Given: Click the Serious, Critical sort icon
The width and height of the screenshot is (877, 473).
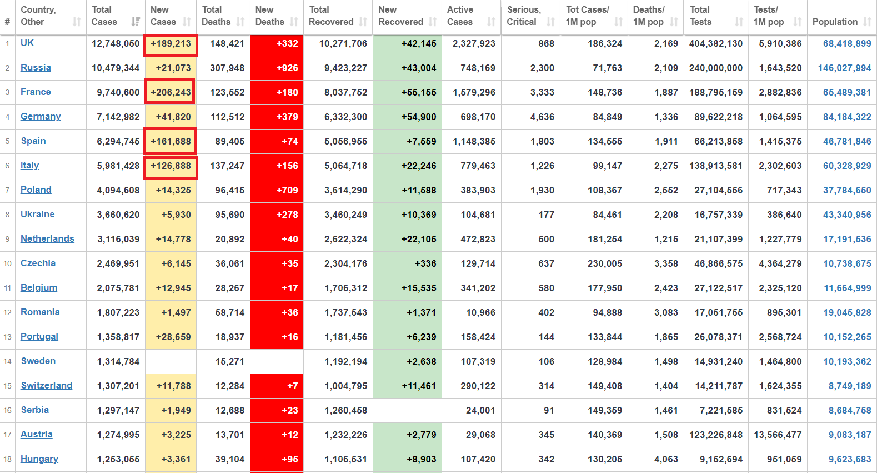Looking at the screenshot, I should 551,22.
